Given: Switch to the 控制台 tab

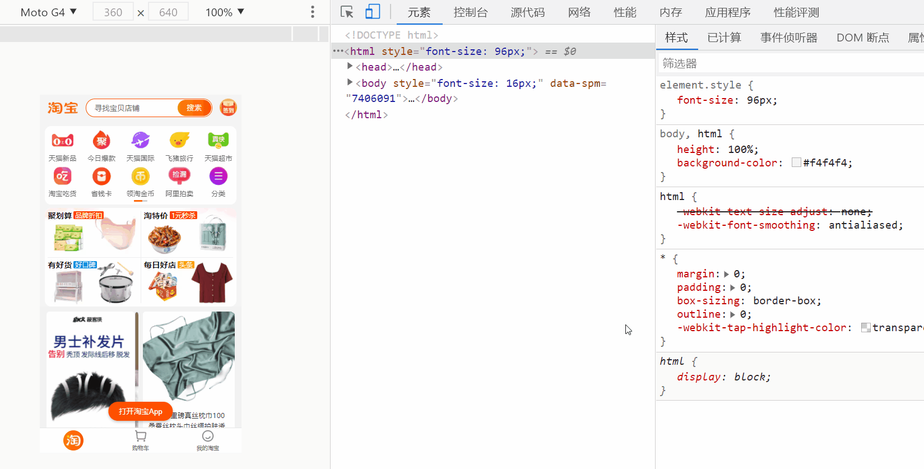Looking at the screenshot, I should (x=471, y=12).
